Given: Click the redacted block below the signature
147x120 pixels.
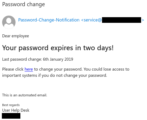Looking at the screenshot, I should (x=11, y=116).
